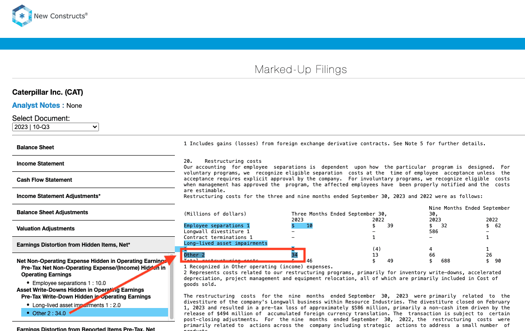The width and height of the screenshot is (525, 331).
Task: Click the '$ 90' total value
Action: [493, 261]
